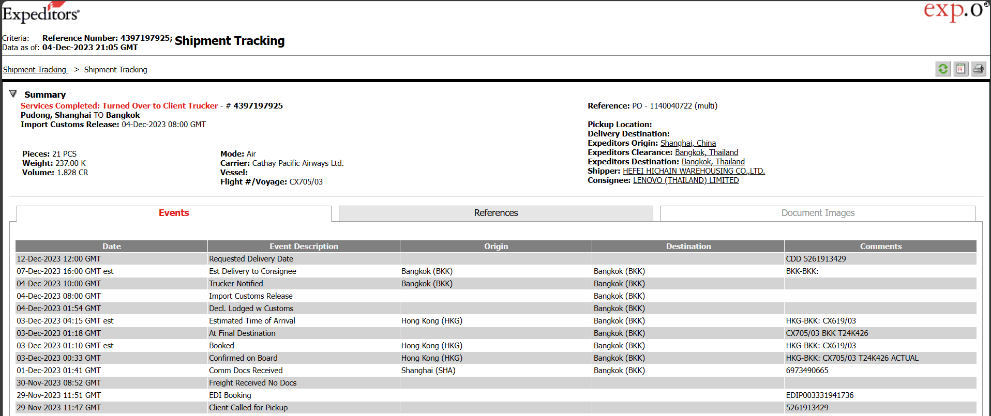
Task: Open Expeditors Clearance Bangkok, Thailand link
Action: 707,152
